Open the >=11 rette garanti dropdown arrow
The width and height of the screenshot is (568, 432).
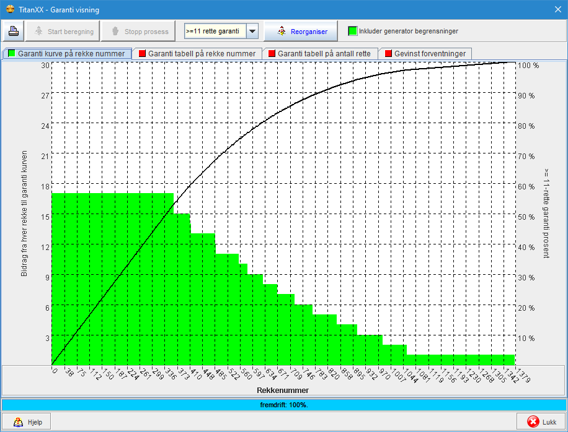[x=252, y=31]
